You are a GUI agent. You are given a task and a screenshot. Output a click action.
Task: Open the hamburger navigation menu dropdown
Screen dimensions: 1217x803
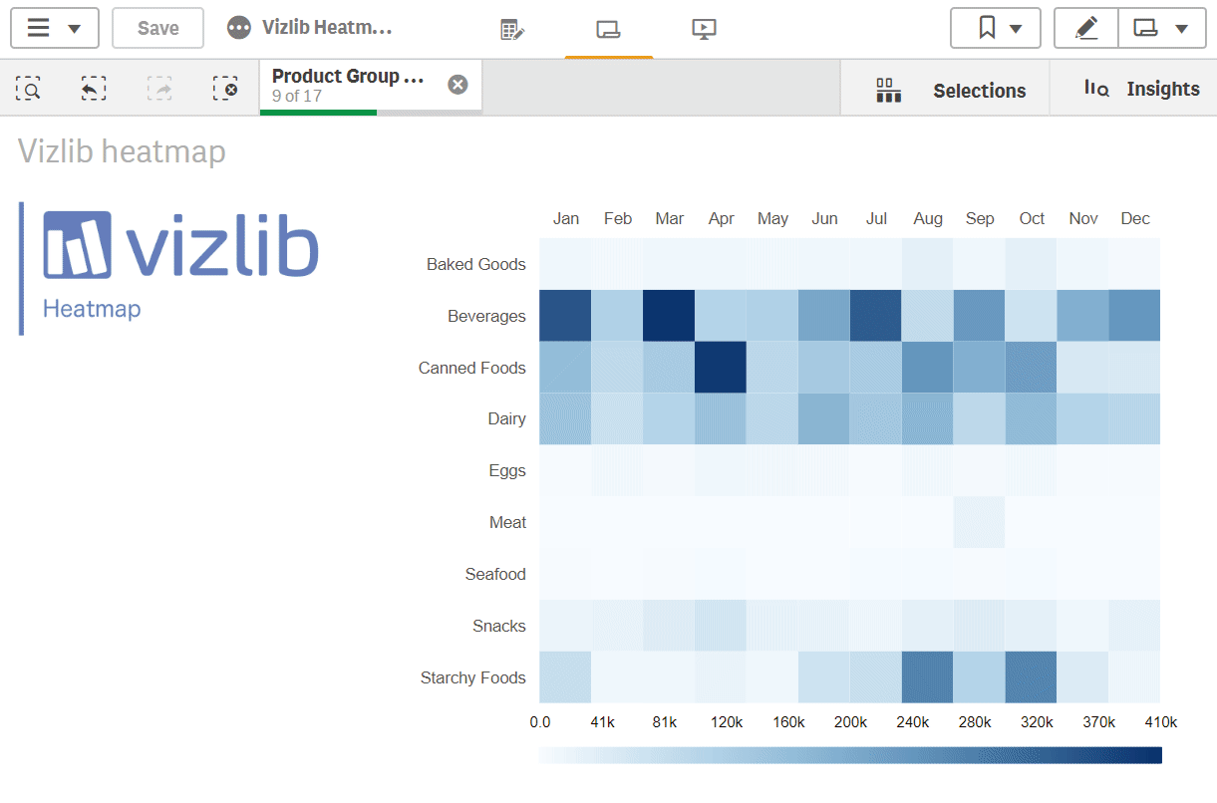(x=54, y=28)
